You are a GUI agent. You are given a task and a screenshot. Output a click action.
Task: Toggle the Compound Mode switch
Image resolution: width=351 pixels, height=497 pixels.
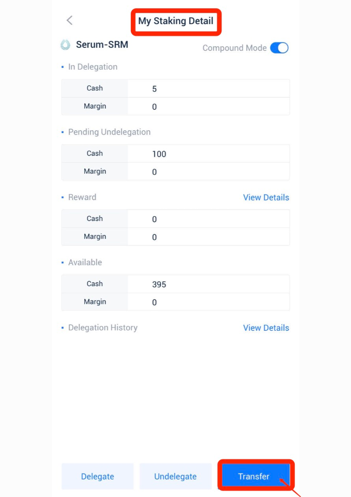pos(279,48)
